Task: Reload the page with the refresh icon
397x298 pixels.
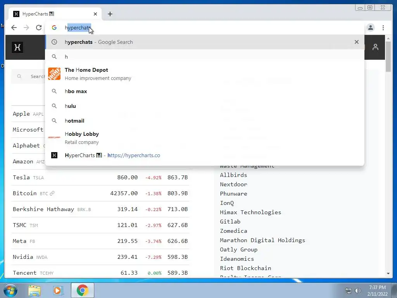Action: (x=39, y=28)
